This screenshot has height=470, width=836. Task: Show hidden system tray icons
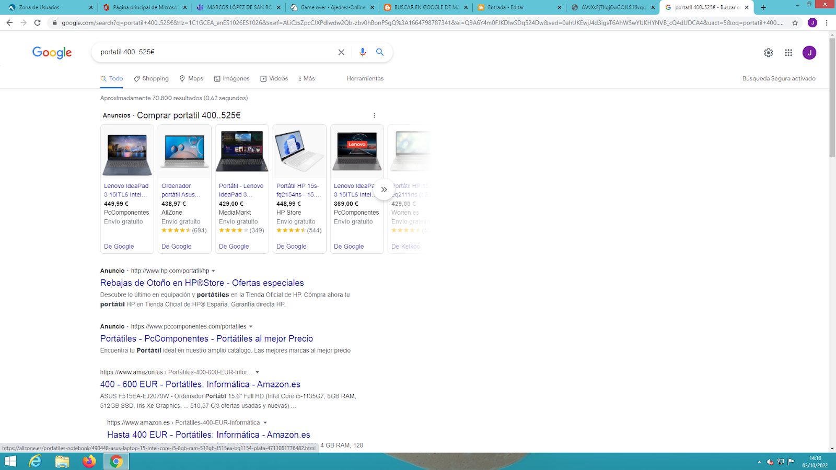[759, 462]
